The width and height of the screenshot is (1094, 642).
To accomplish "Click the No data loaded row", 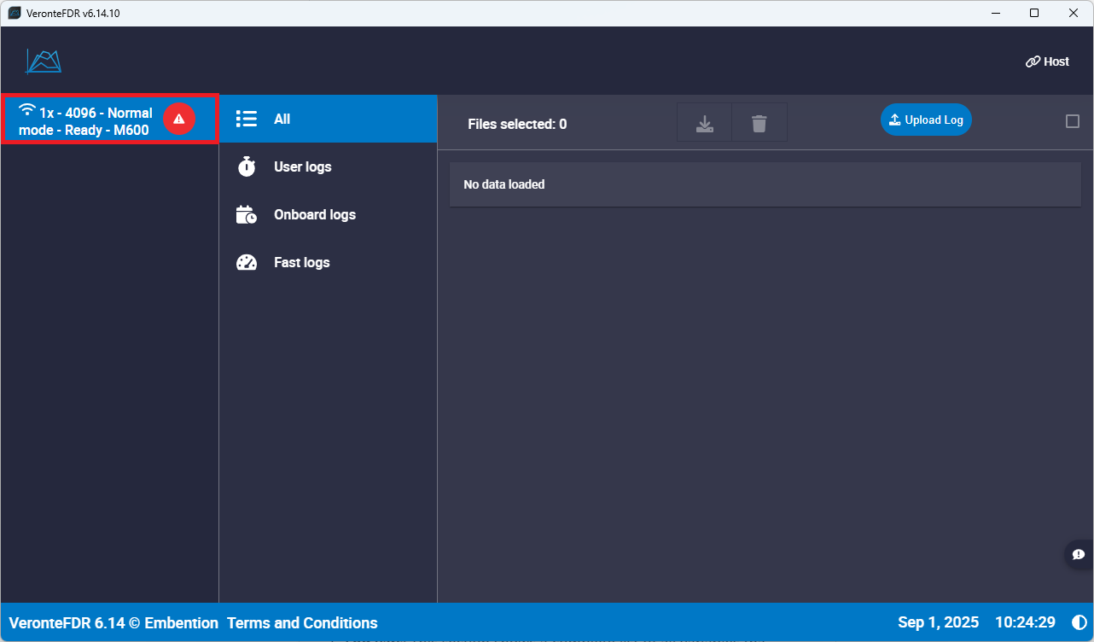I will [x=765, y=184].
